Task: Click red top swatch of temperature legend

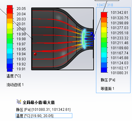Action: click(x=10, y=7)
